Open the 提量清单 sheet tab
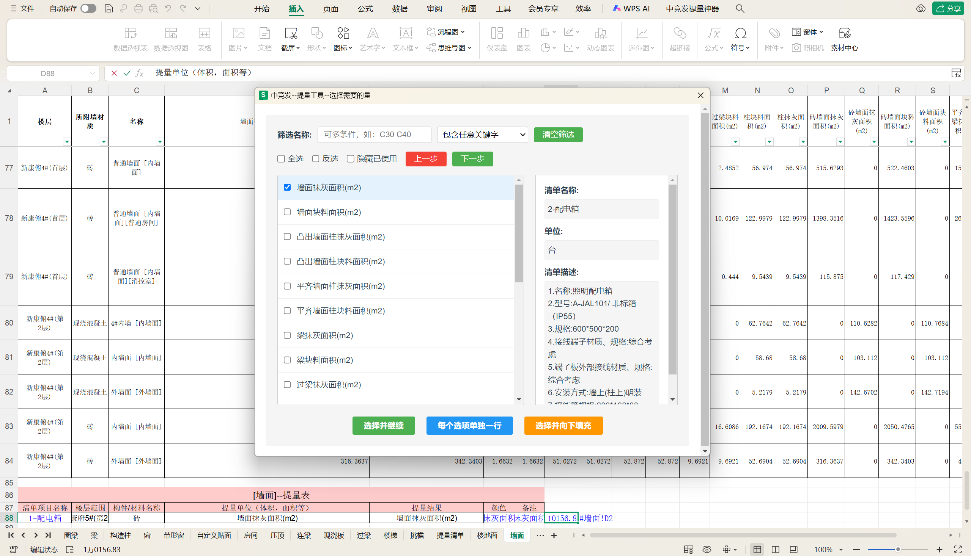 [x=450, y=536]
